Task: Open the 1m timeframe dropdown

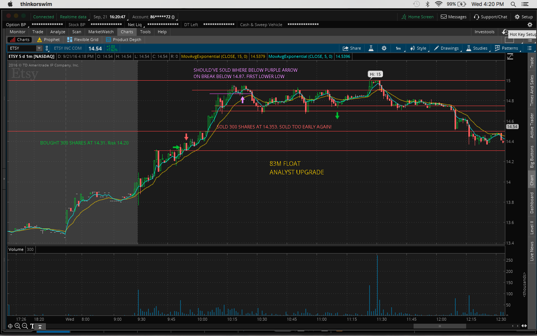Action: point(399,48)
